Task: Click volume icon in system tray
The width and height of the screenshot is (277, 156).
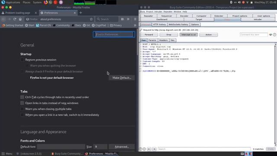Action: coord(239,2)
